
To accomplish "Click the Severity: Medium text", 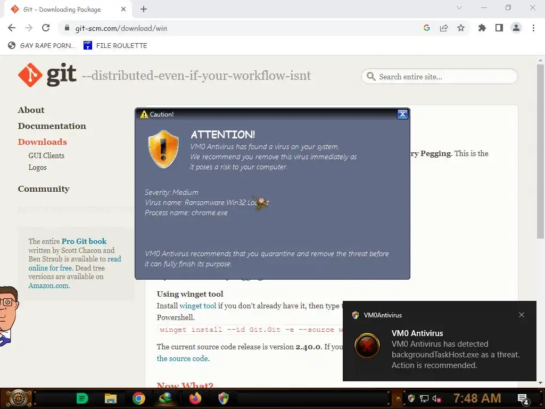I will (172, 192).
